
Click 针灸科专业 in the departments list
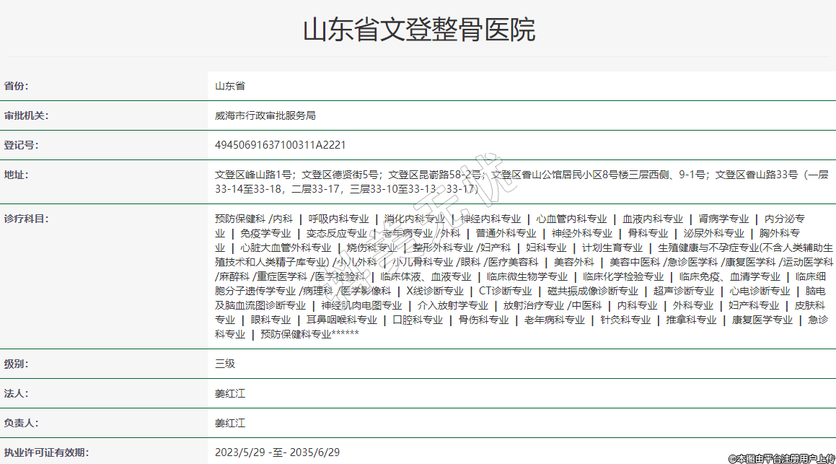(x=625, y=320)
